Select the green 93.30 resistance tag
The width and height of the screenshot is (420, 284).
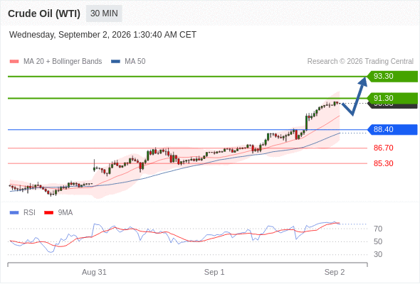[x=392, y=77]
